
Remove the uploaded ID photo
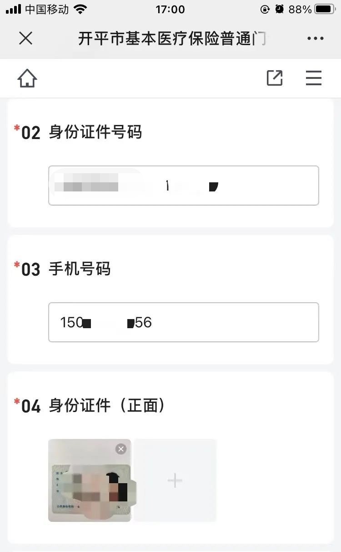pos(121,449)
